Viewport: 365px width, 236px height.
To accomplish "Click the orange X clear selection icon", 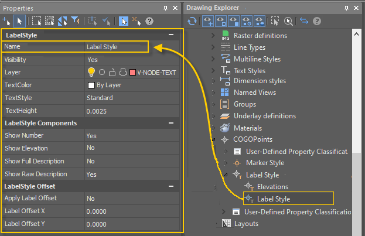I will click(137, 21).
